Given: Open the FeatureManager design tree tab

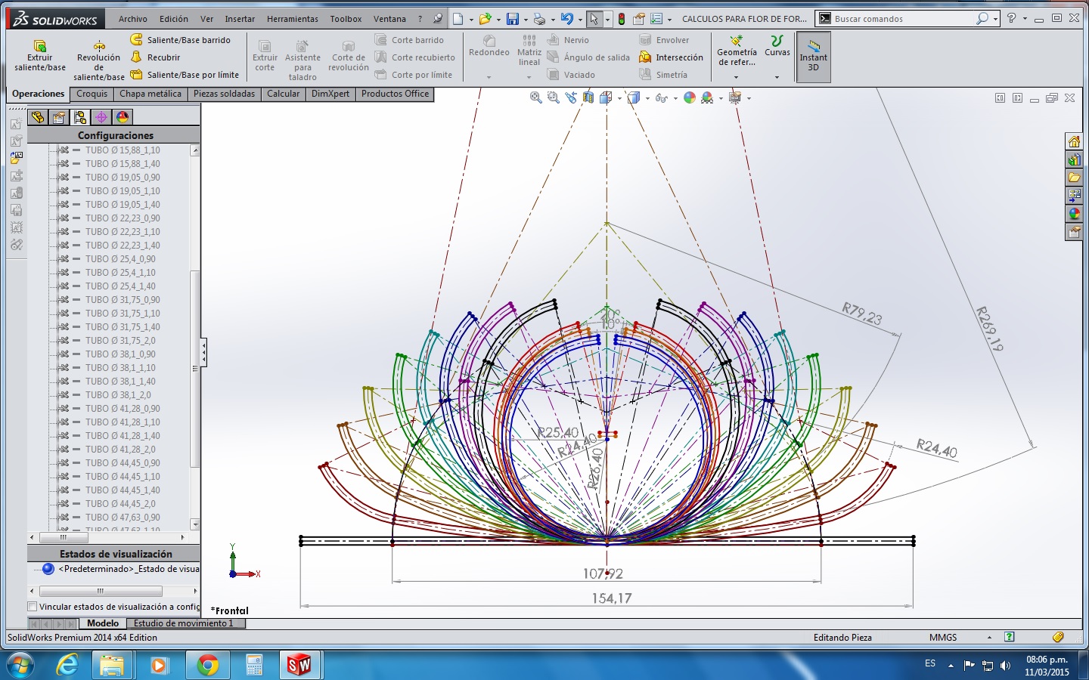Looking at the screenshot, I should pyautogui.click(x=38, y=117).
